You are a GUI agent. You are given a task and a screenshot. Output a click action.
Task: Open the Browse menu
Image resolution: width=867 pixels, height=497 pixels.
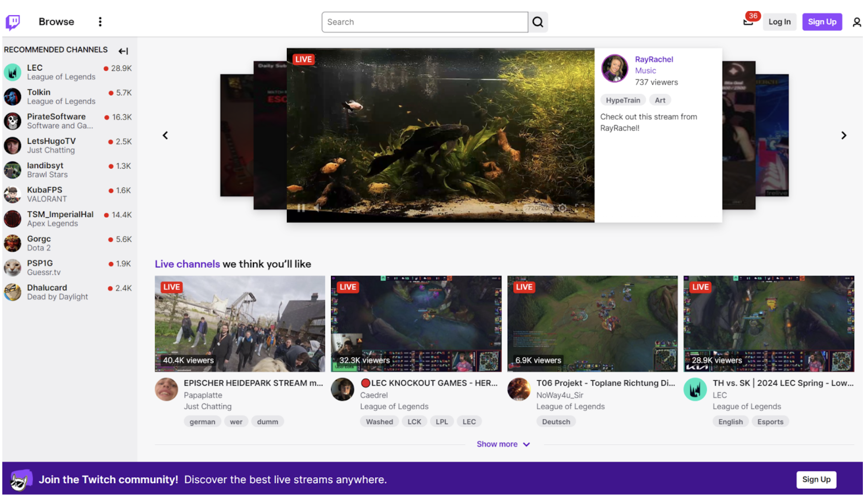point(56,22)
